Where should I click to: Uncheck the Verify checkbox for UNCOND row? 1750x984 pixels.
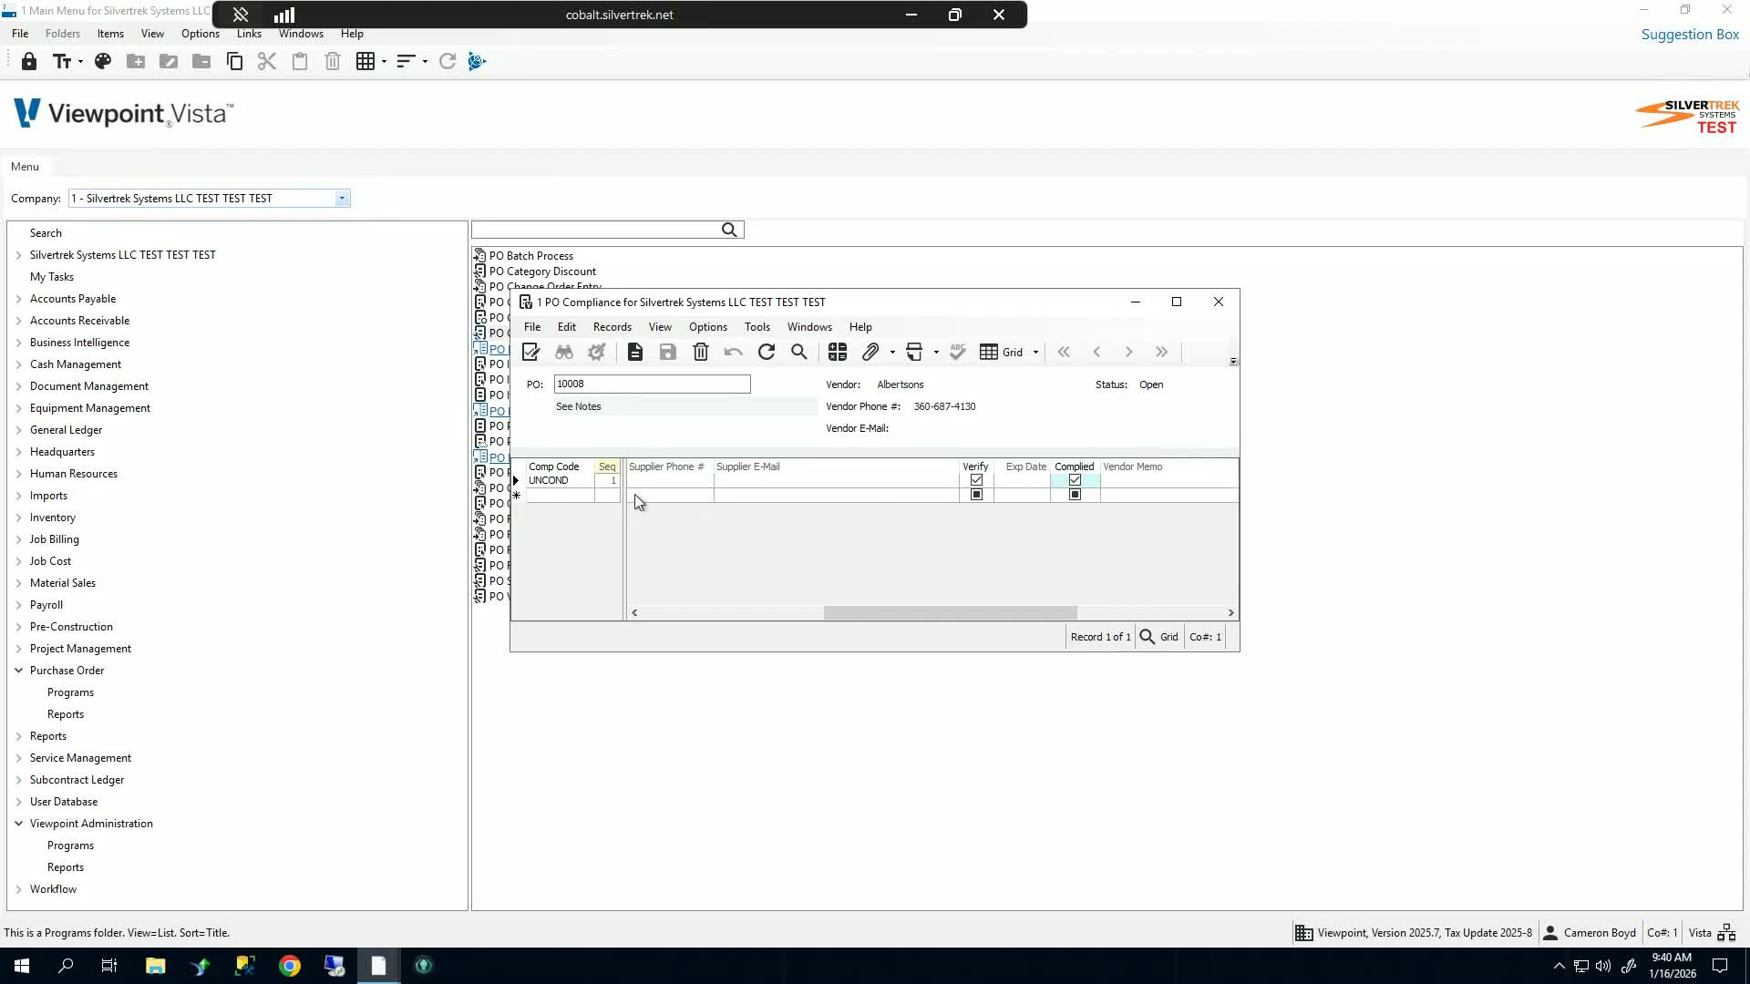[x=976, y=480]
